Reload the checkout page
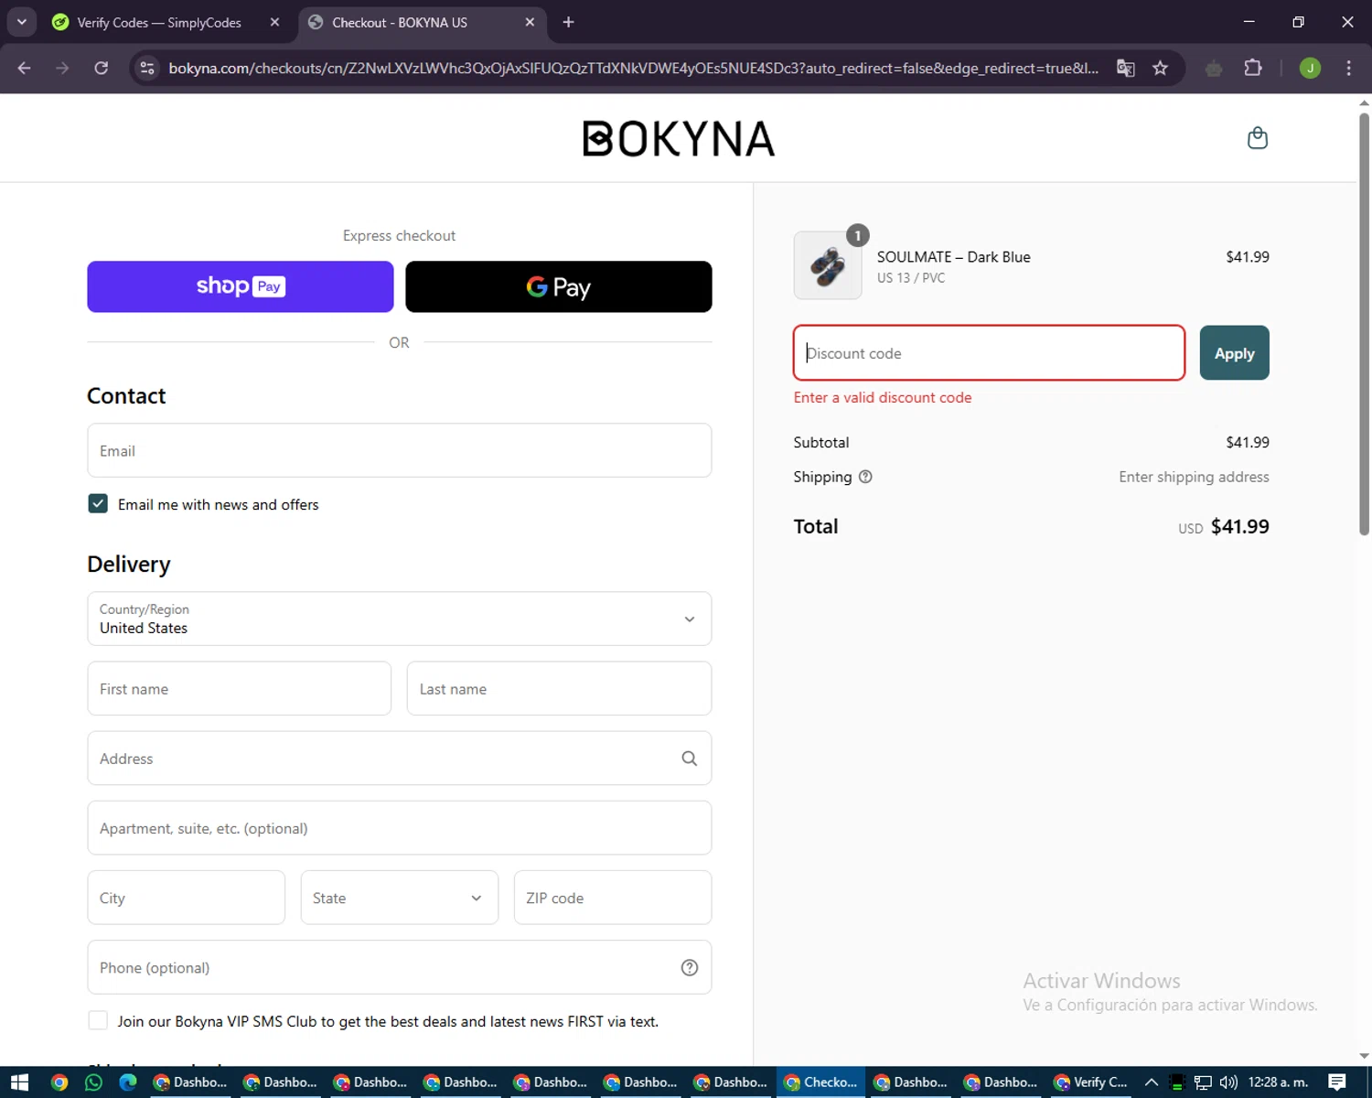 click(x=102, y=68)
